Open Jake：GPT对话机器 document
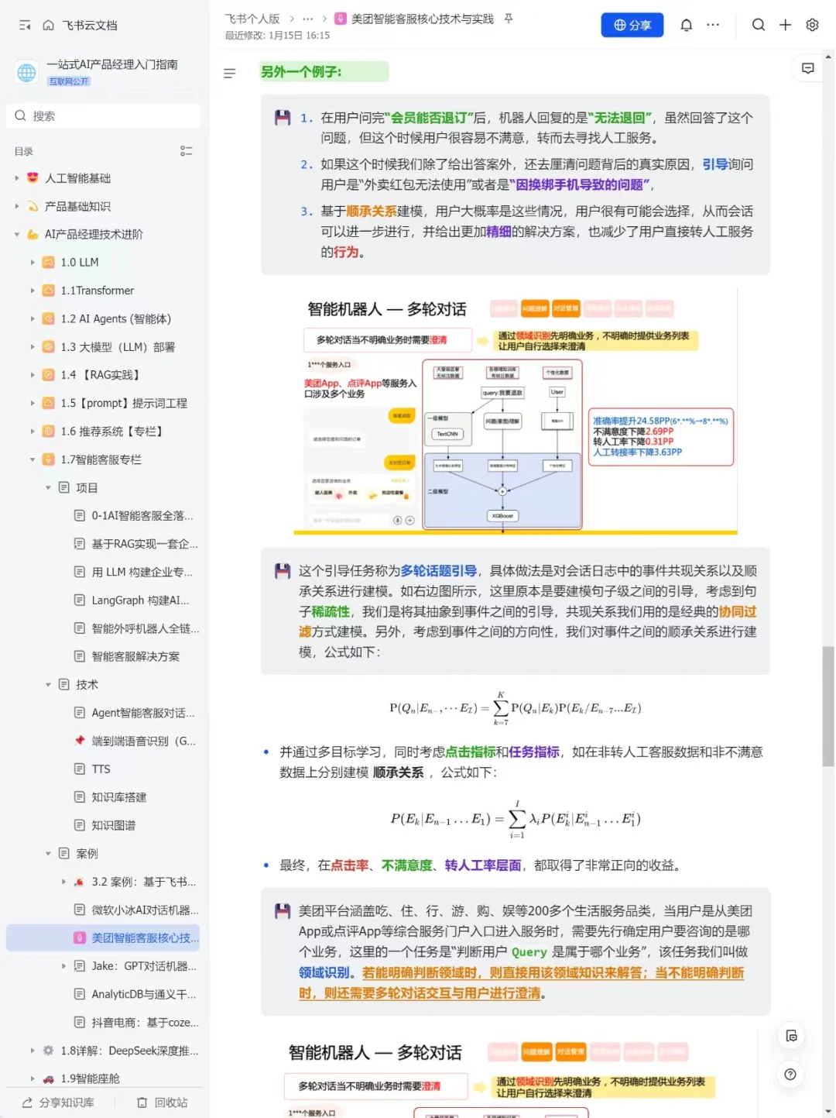The image size is (836, 1118). pos(144,966)
